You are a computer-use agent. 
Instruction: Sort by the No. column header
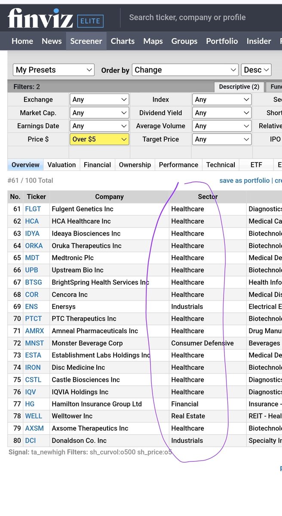point(15,197)
